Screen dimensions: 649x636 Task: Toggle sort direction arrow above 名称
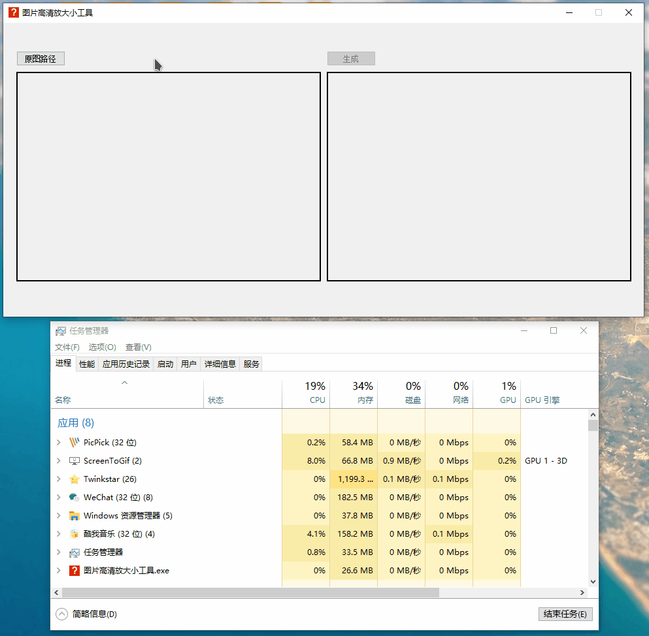point(125,383)
